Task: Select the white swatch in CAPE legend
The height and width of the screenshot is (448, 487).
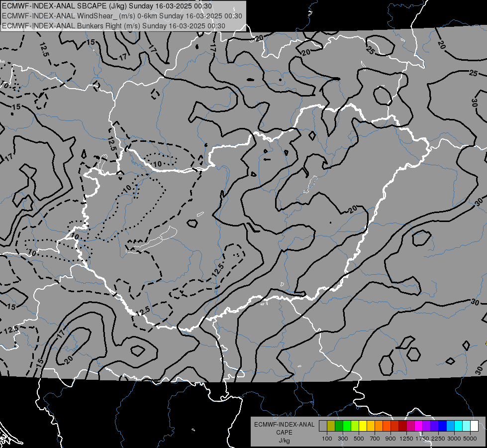Action: (474, 426)
